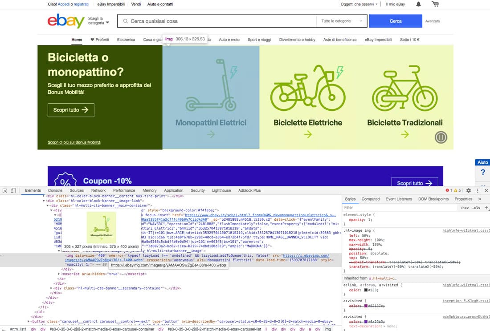
Task: Toggle the :hov element state button
Action: 465,207
